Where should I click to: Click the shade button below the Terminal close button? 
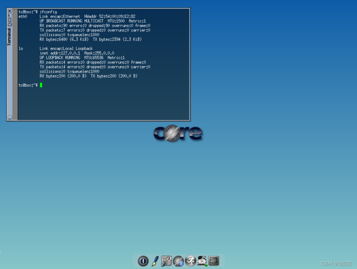10,16
